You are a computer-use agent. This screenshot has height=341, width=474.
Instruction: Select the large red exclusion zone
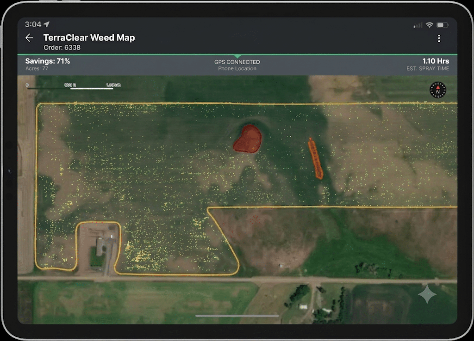248,139
